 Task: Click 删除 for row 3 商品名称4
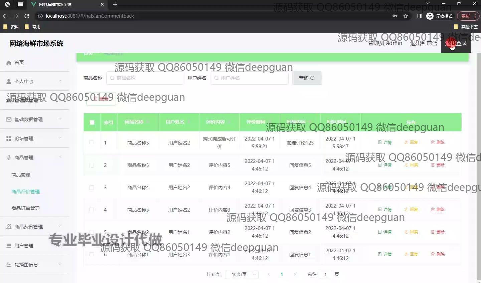click(x=438, y=187)
